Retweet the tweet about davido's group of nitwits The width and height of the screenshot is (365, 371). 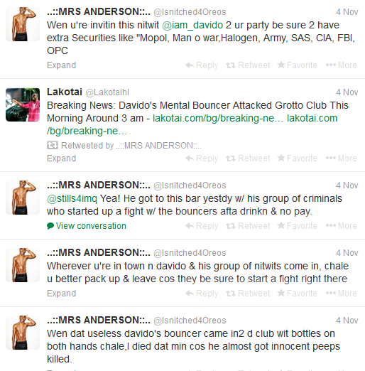click(248, 294)
